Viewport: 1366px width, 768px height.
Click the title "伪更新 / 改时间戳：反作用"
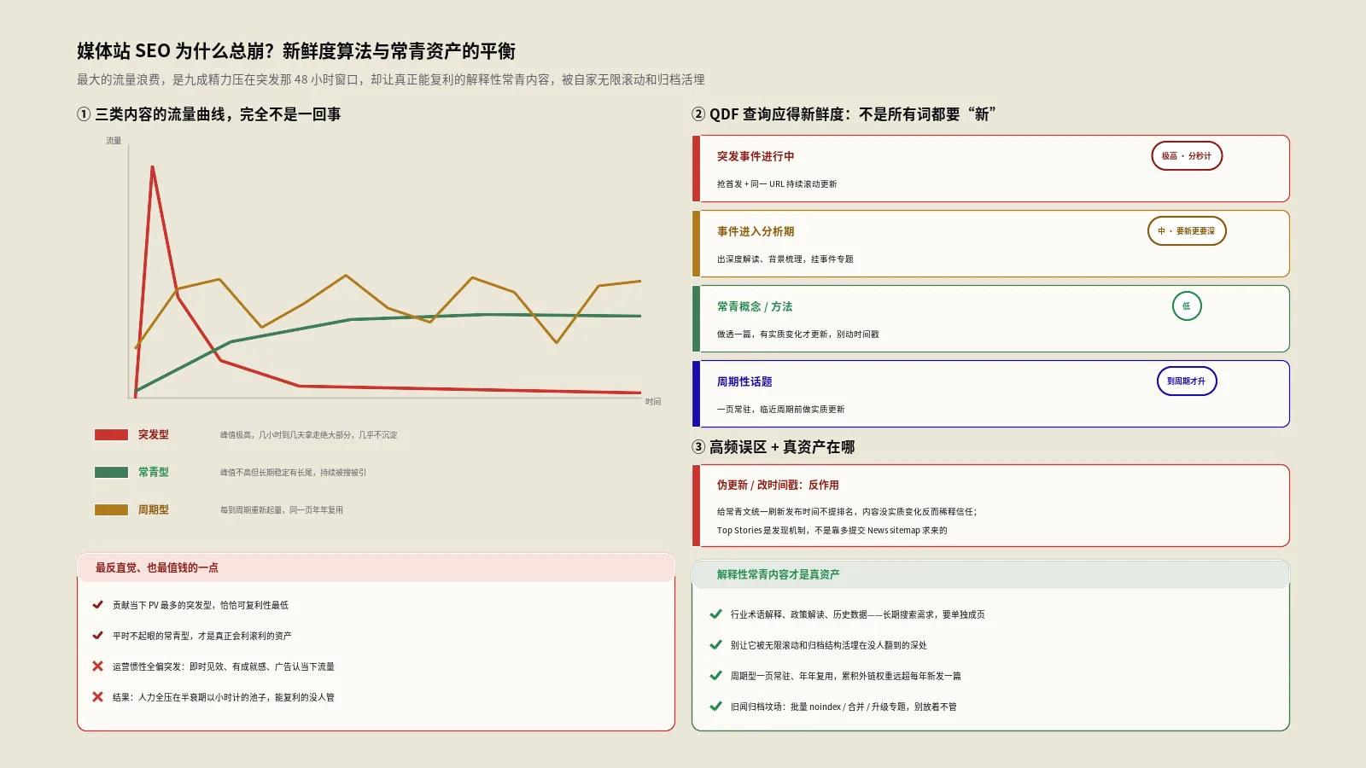point(778,485)
